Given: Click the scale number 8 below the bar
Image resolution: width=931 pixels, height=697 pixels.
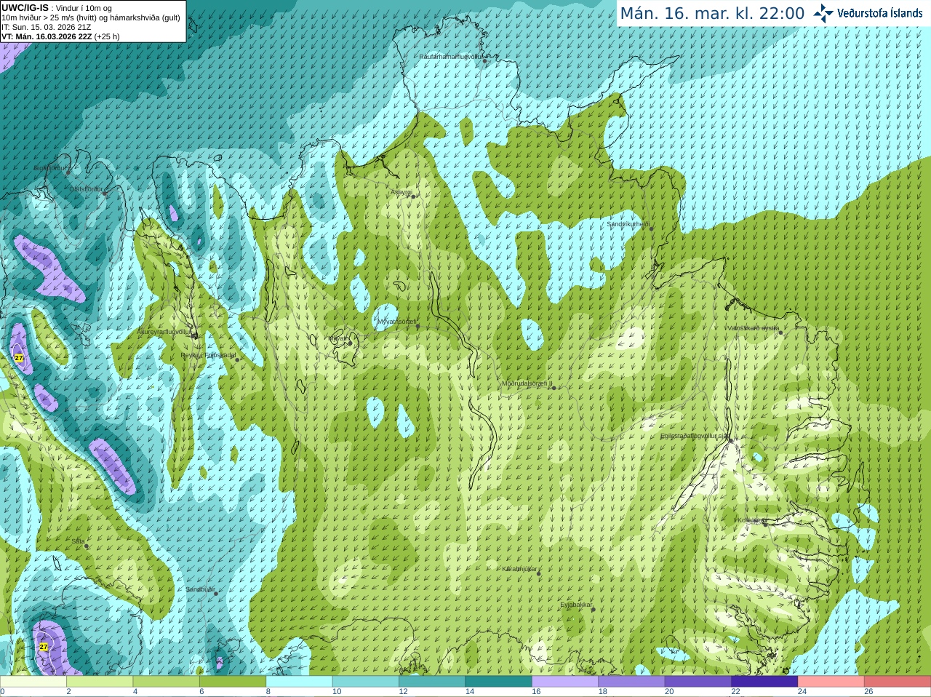Looking at the screenshot, I should (268, 692).
